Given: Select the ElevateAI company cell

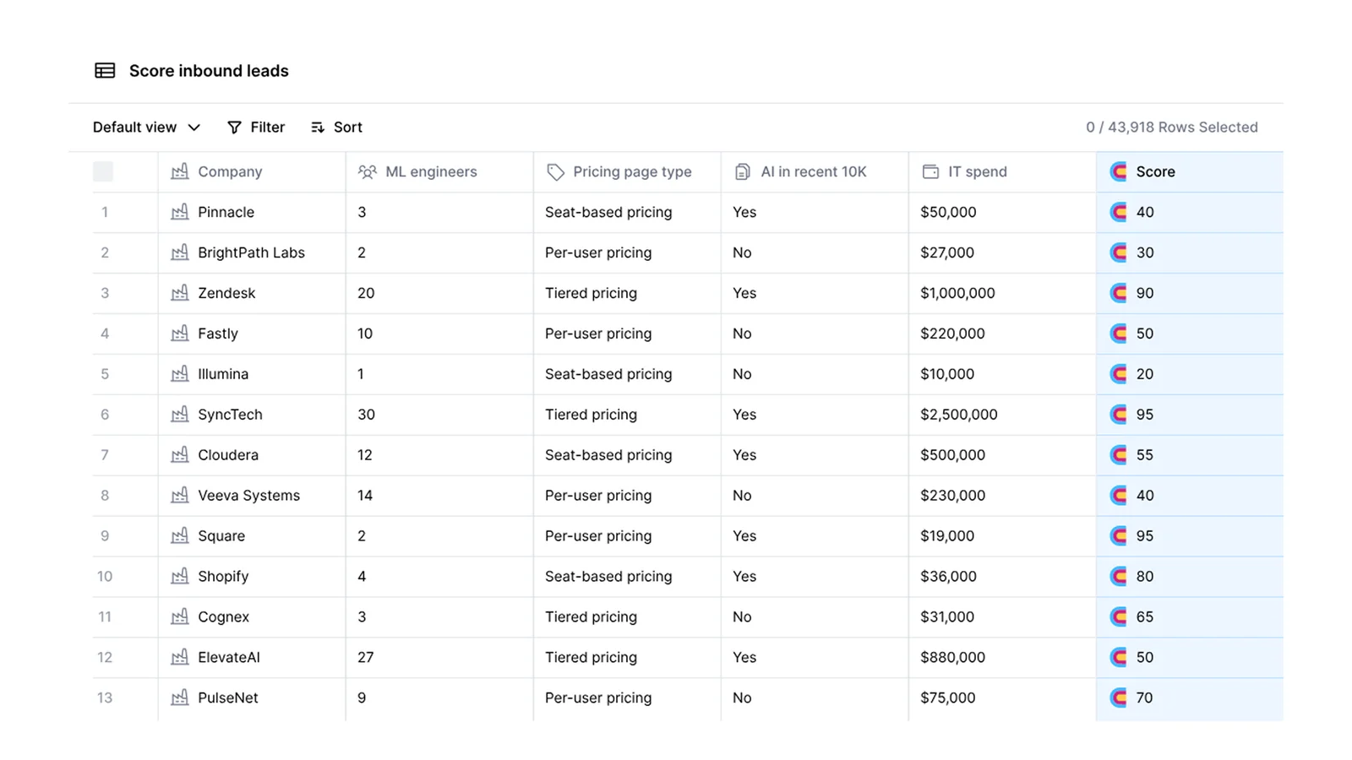Looking at the screenshot, I should (252, 658).
